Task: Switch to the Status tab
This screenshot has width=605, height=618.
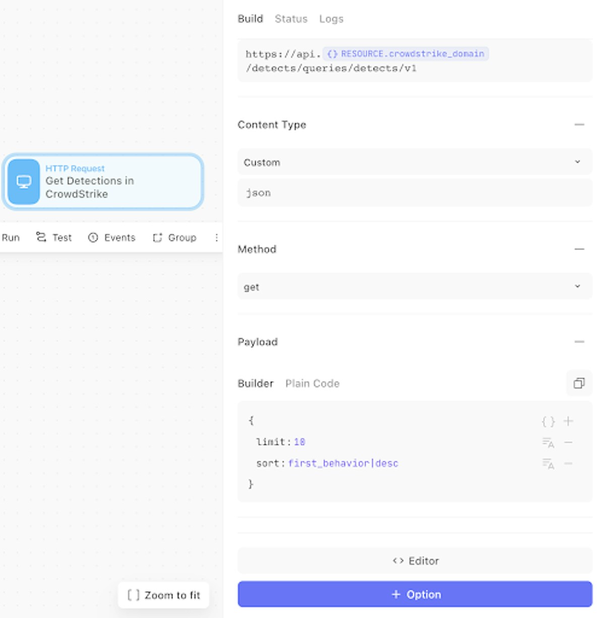Action: tap(291, 19)
